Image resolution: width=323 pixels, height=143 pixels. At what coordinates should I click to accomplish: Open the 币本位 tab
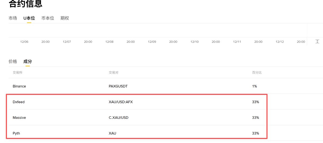click(48, 18)
